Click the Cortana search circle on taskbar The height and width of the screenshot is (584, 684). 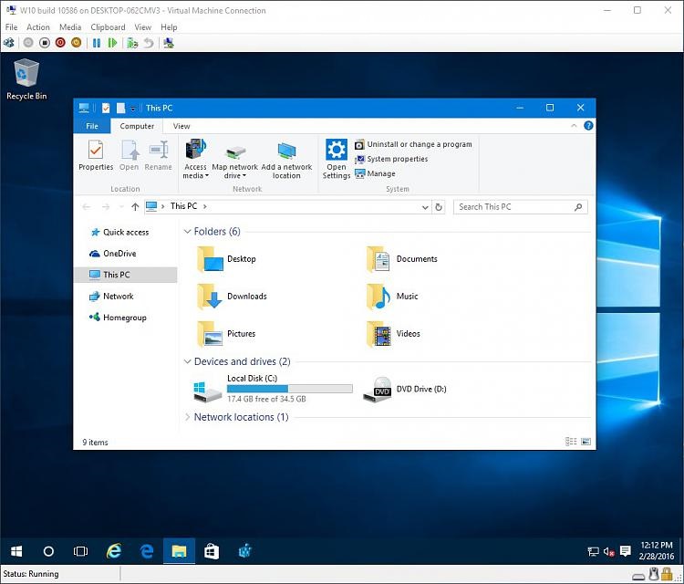point(48,551)
